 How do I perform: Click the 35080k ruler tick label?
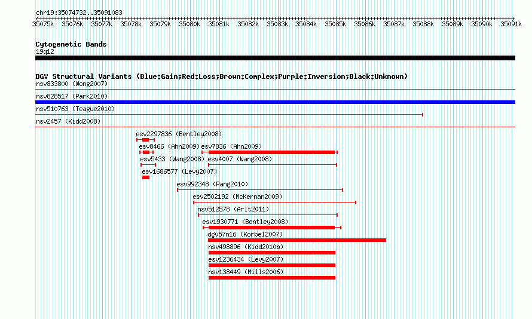[189, 24]
